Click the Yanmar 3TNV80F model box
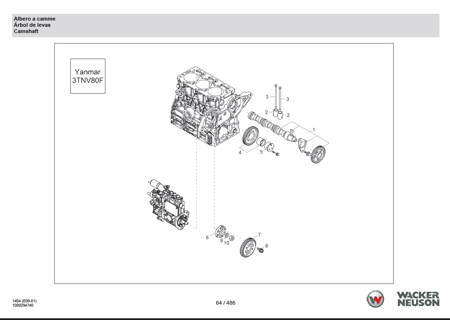 [88, 76]
